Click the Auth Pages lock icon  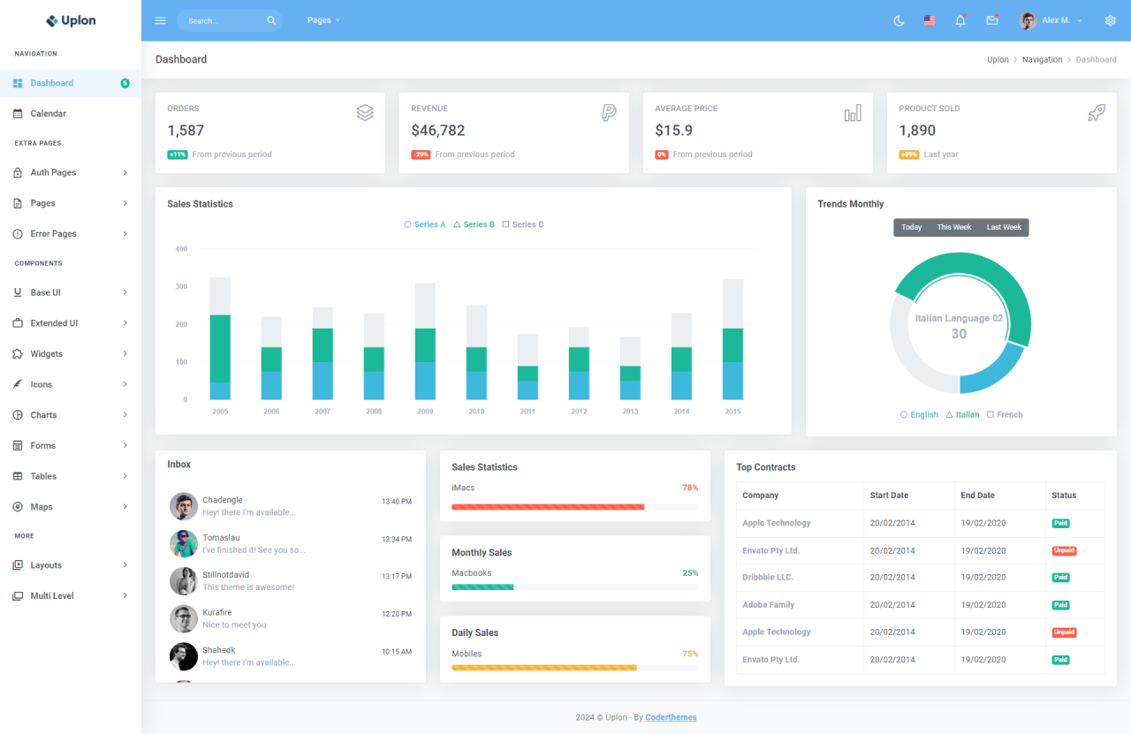pos(18,173)
